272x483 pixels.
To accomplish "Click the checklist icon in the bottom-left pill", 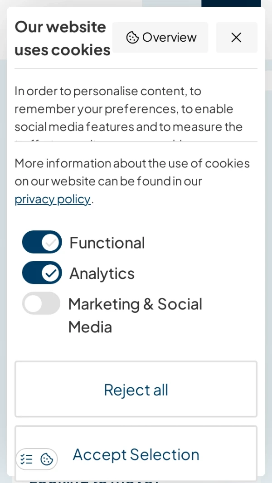I will [x=27, y=459].
